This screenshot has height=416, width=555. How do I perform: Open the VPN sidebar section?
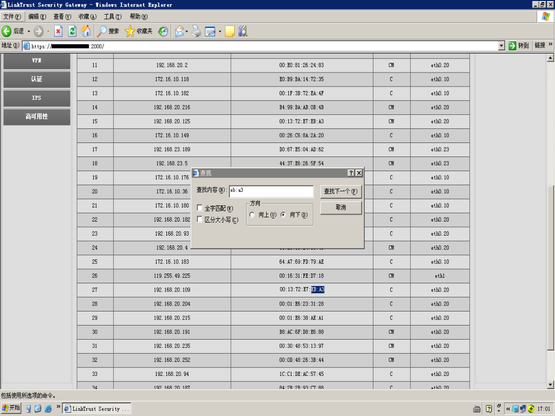(x=37, y=61)
